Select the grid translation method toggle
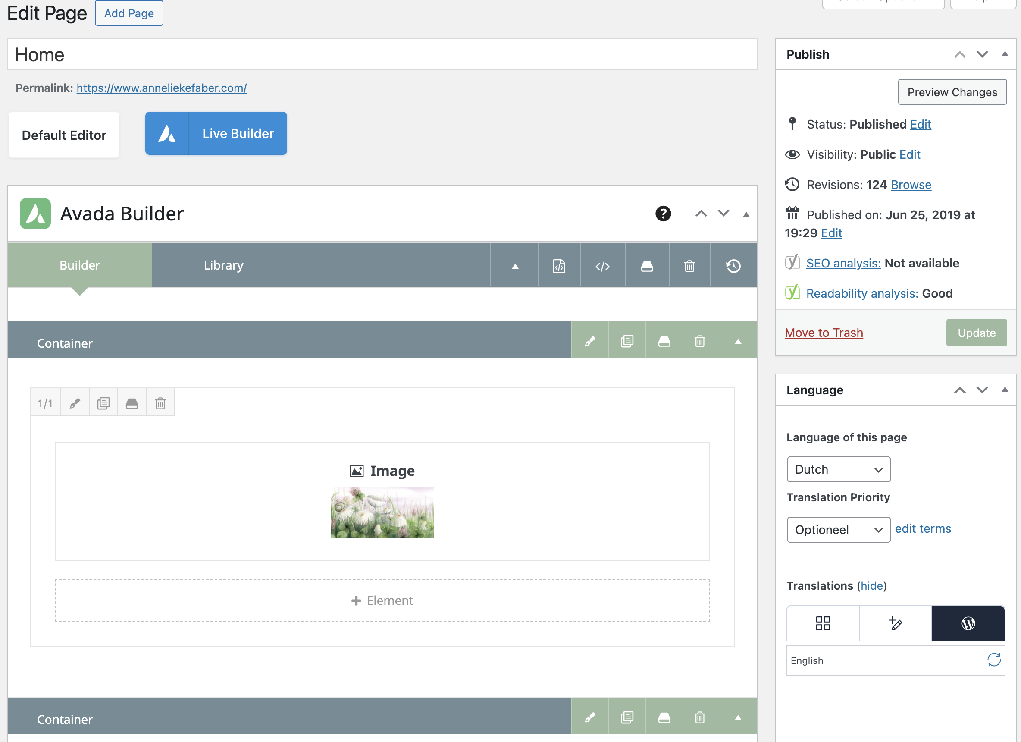This screenshot has height=742, width=1021. point(823,623)
